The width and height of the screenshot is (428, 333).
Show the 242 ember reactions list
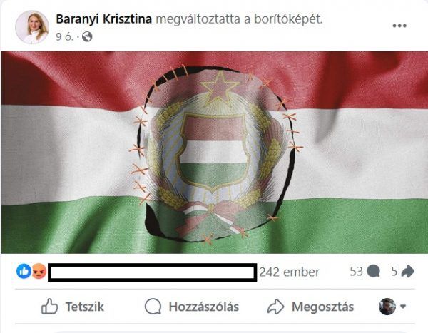pyautogui.click(x=289, y=272)
